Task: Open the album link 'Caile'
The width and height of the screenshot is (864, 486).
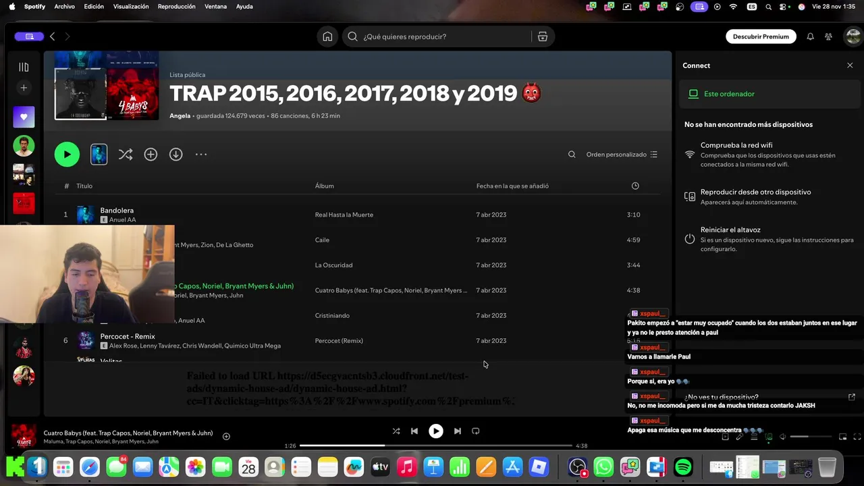Action: pos(322,240)
